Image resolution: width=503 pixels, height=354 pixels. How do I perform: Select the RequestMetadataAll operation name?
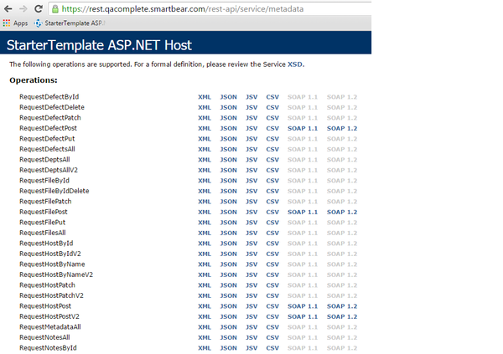[x=50, y=327]
